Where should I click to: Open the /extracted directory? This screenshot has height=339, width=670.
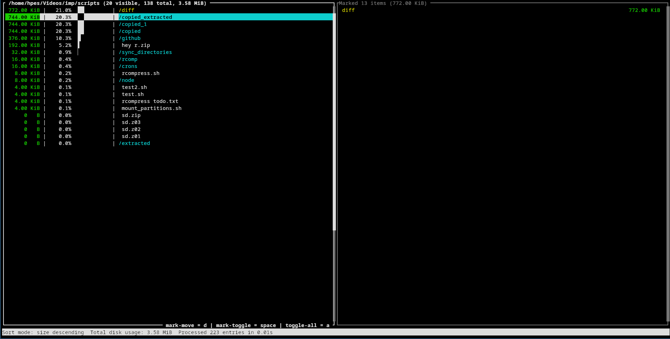(x=134, y=143)
